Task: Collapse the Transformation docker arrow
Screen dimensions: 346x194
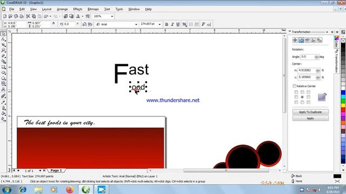Action: coord(327,32)
